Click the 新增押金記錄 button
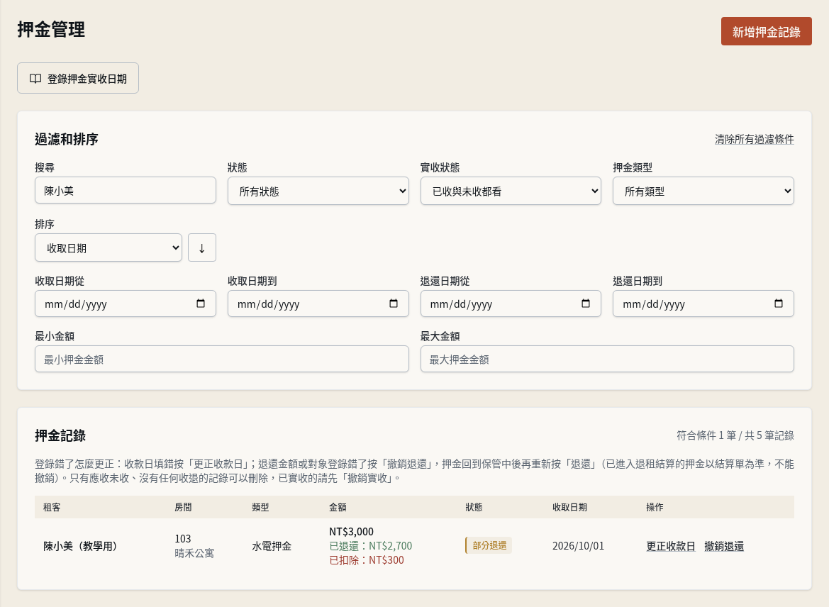The image size is (829, 607). click(766, 31)
